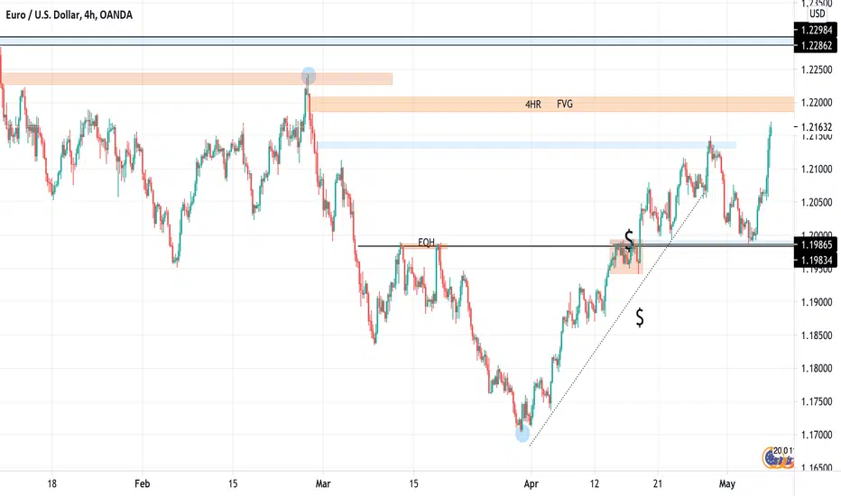Click the 1.21000 axis price value
841x496 pixels.
[817, 169]
